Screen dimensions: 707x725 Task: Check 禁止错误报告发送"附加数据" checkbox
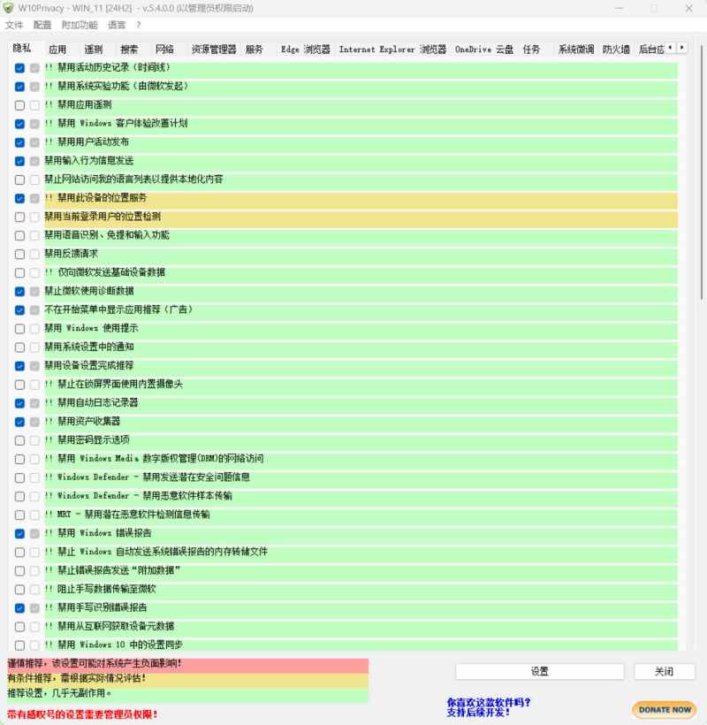tap(19, 571)
